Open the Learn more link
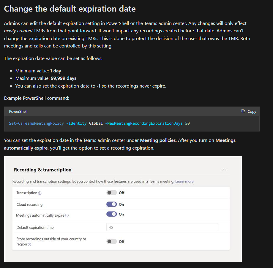Screen dimensions: 273x268 [x=184, y=181]
